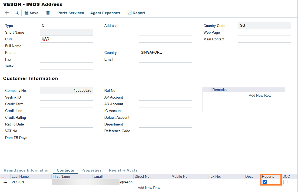Viewport: 298px width, 192px height.
Task: Click the IC Account field
Action: (x=165, y=111)
